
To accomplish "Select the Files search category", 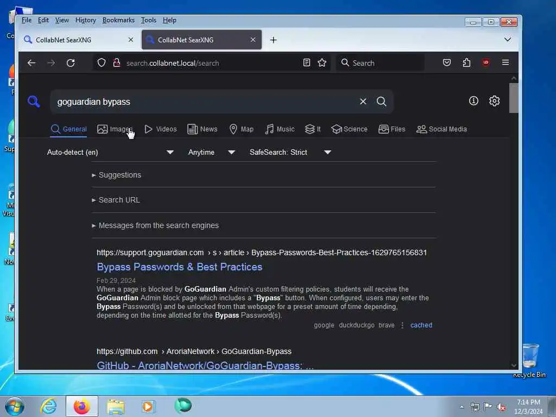I will point(391,129).
